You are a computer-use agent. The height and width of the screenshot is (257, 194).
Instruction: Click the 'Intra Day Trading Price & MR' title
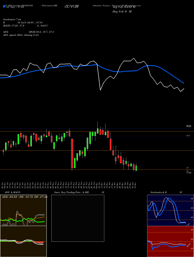click(x=71, y=192)
